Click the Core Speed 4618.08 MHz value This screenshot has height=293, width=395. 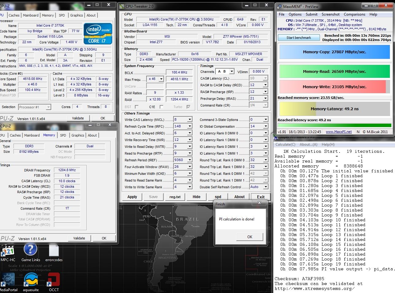(x=33, y=79)
